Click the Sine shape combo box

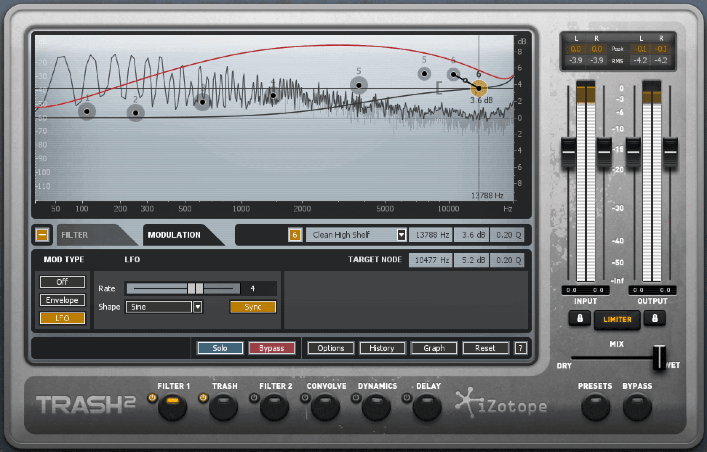159,307
